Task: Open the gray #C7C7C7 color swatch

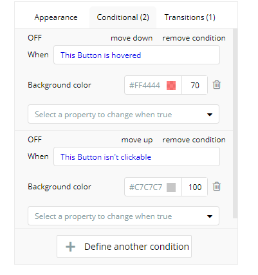Action: (171, 187)
